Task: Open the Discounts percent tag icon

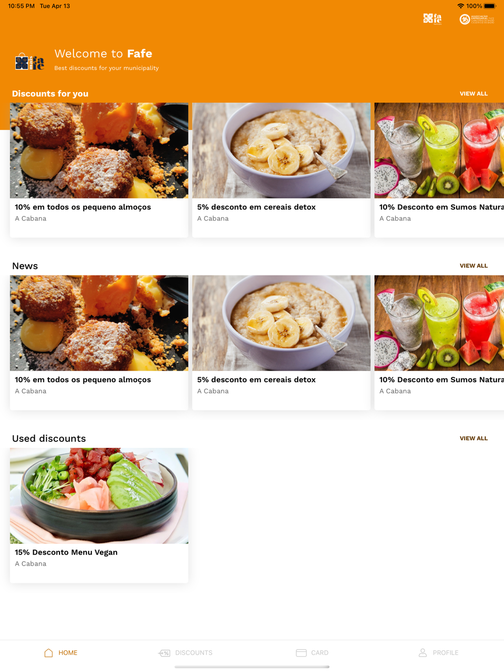Action: point(164,653)
